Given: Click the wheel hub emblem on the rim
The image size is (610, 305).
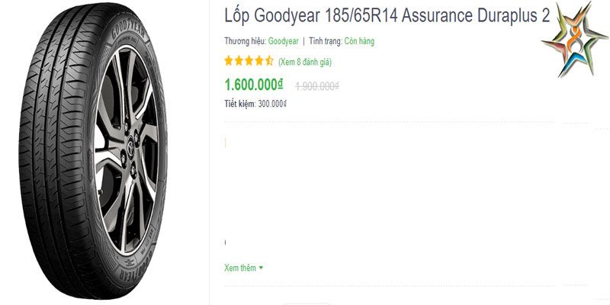Looking at the screenshot, I should [x=130, y=148].
